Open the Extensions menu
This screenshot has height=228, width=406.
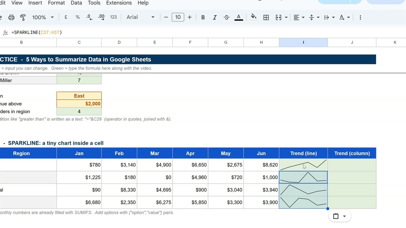(x=119, y=3)
